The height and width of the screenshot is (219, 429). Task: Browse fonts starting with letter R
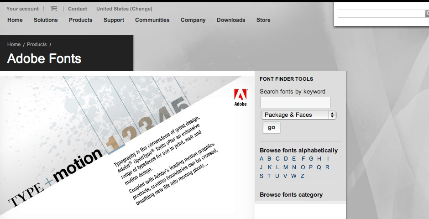(328, 167)
